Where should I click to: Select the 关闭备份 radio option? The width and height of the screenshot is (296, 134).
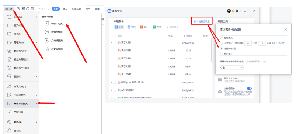click(221, 54)
